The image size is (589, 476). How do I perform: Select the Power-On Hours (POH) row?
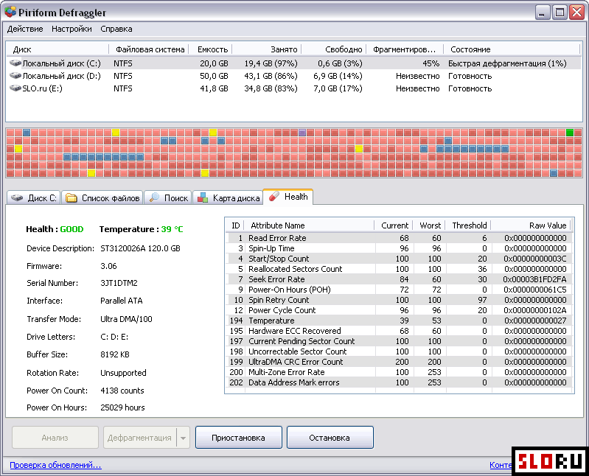point(400,290)
